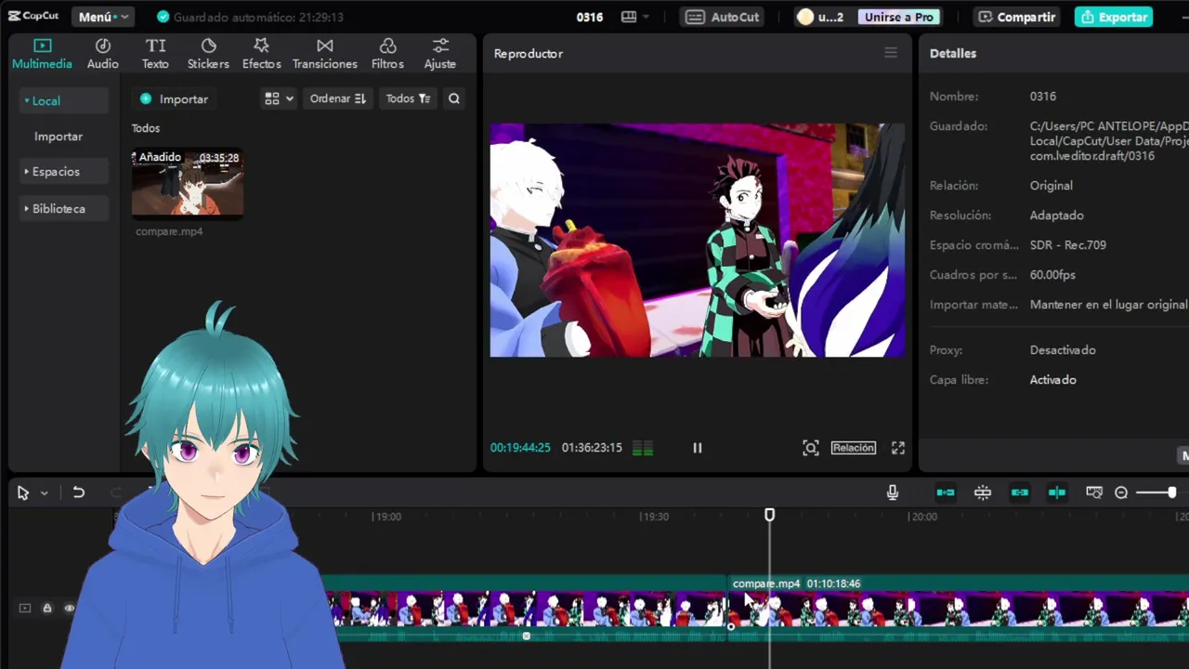Image resolution: width=1189 pixels, height=669 pixels.
Task: Toggle preview axis
Action: [1057, 492]
